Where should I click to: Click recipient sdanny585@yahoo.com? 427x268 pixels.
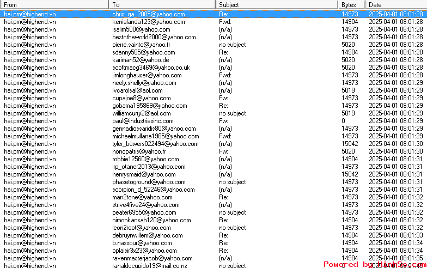[144, 52]
